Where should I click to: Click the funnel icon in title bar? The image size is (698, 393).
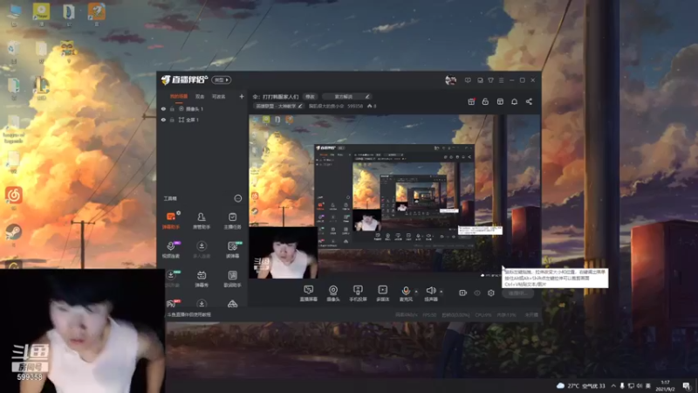[490, 80]
